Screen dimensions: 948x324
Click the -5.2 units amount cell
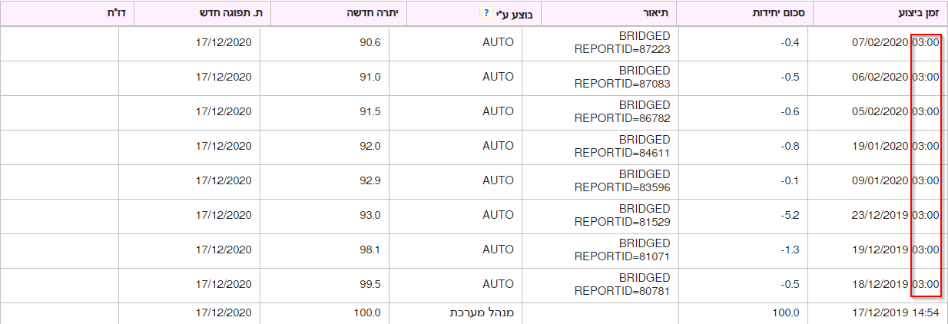coord(747,216)
